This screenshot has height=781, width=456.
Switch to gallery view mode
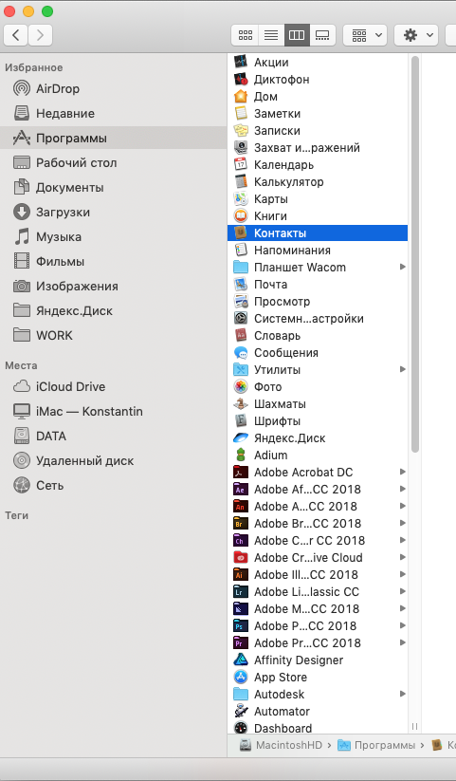(x=322, y=35)
